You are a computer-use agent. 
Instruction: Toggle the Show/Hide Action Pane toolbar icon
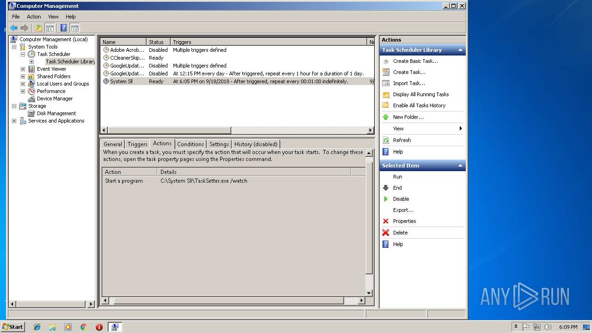click(x=74, y=28)
